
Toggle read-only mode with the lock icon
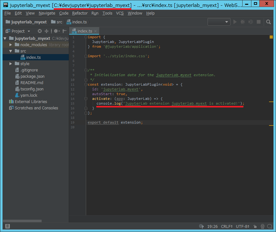pyautogui.click(x=255, y=226)
